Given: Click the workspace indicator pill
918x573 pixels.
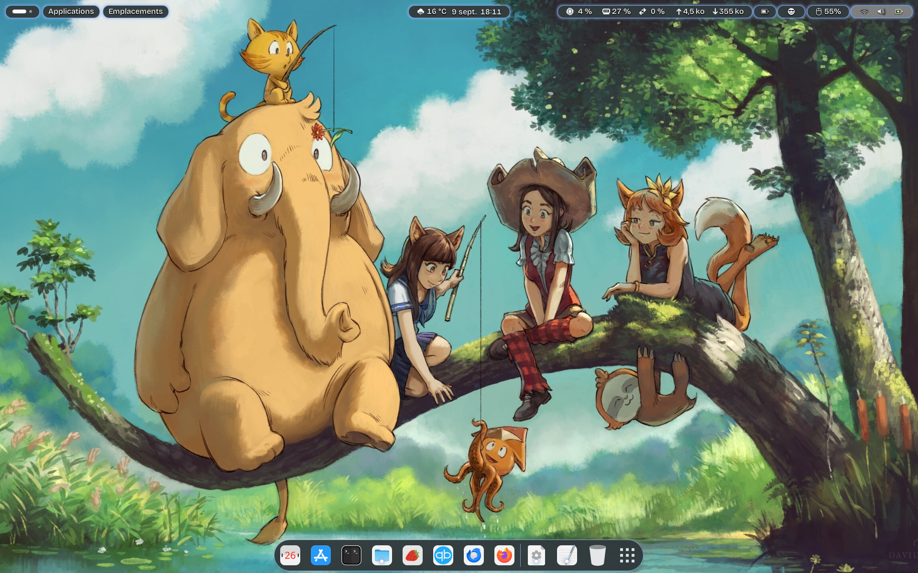Looking at the screenshot, I should [22, 11].
